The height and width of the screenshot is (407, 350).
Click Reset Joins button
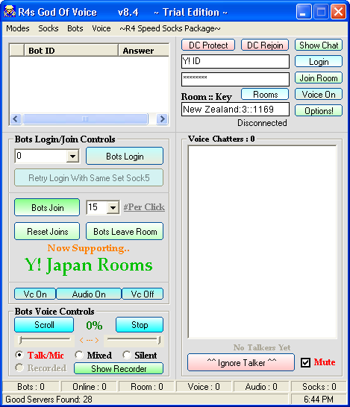pyautogui.click(x=47, y=231)
